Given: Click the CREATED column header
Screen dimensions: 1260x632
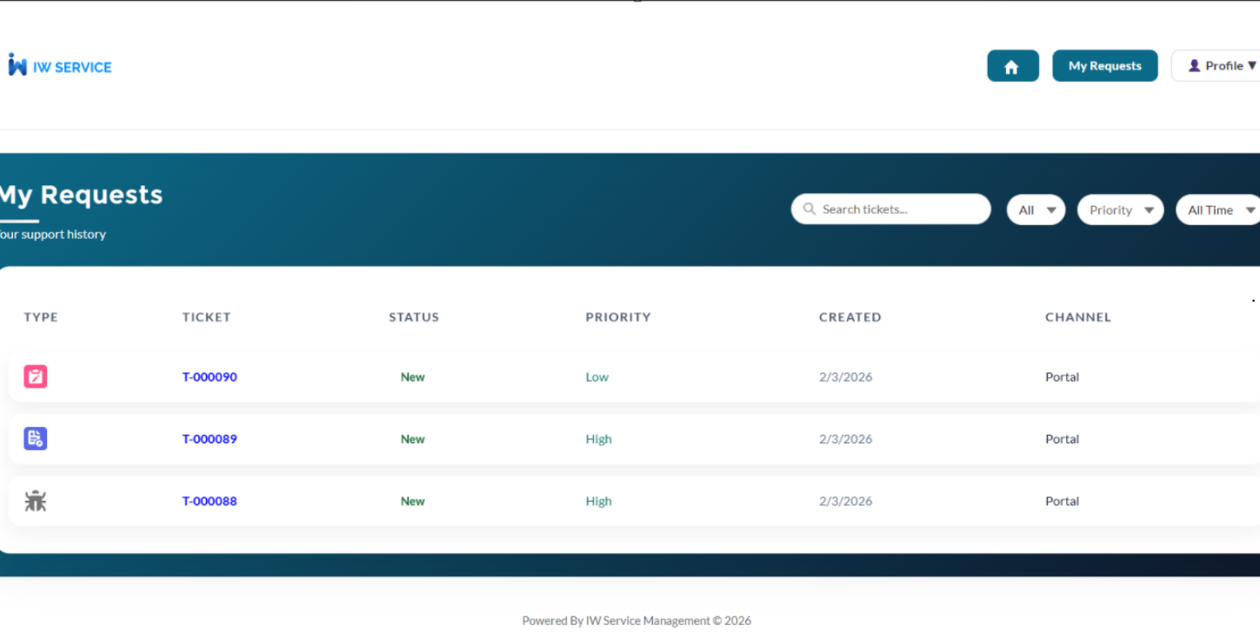Looking at the screenshot, I should [x=850, y=317].
